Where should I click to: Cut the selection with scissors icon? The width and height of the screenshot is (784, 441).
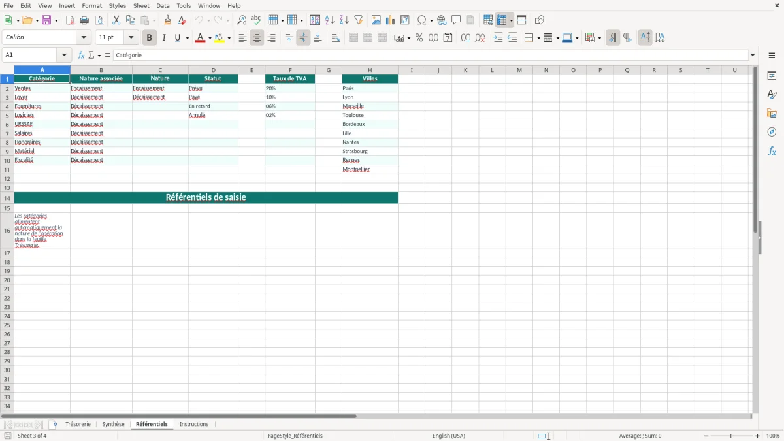click(x=116, y=20)
